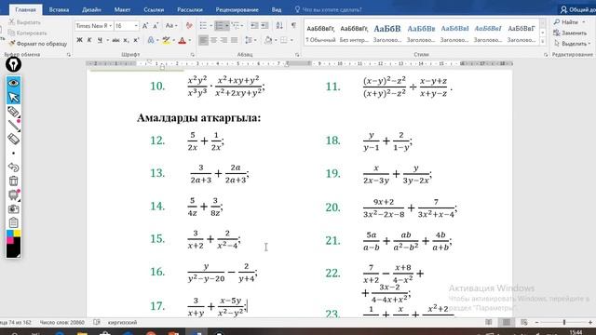Viewport: 596px width, 335px height.
Task: Open the clipboard icon in annotation toolbar
Action: click(13, 222)
